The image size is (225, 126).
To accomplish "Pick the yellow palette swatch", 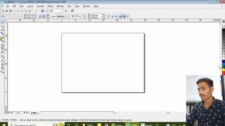I will (224, 70).
